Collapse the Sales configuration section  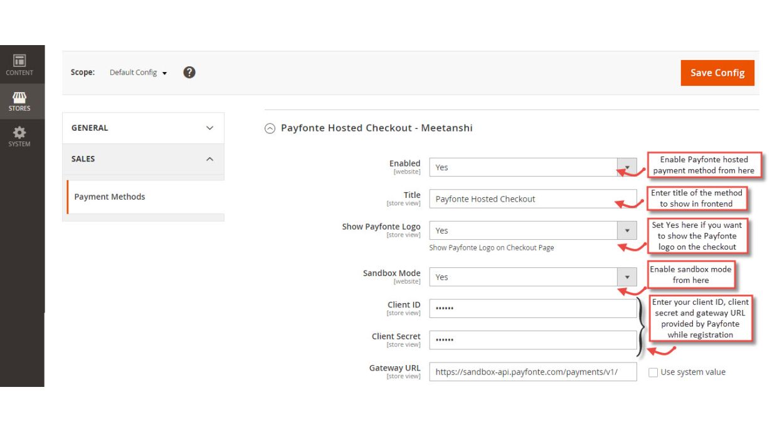coord(143,159)
